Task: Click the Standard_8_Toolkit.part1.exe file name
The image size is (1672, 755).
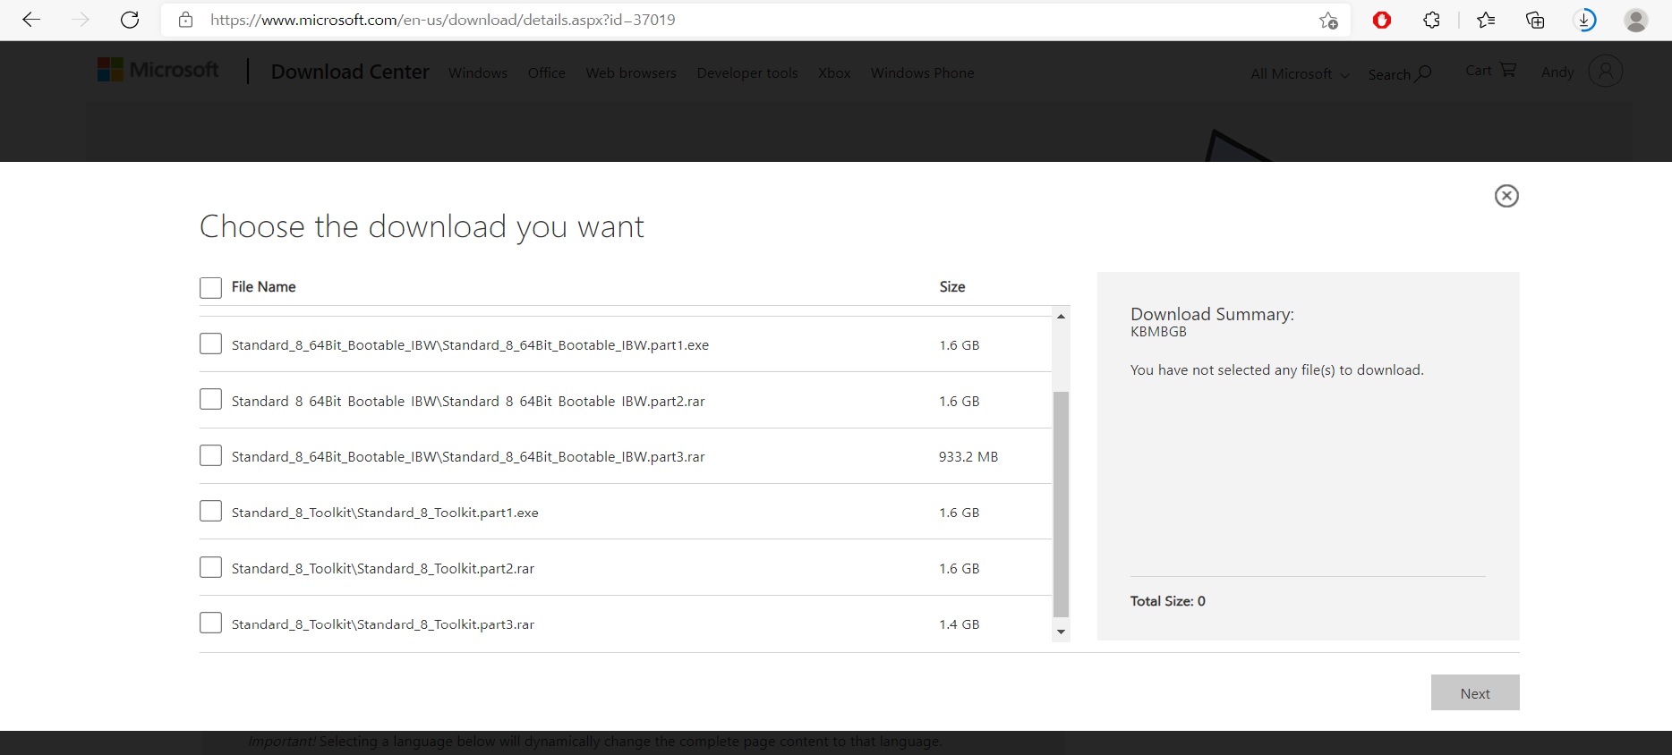Action: [x=385, y=513]
